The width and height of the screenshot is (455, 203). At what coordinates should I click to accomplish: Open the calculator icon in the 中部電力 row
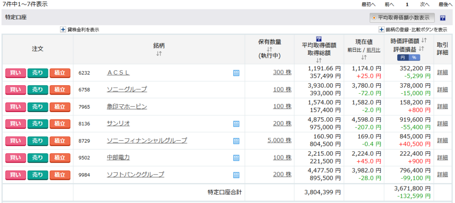click(x=236, y=158)
